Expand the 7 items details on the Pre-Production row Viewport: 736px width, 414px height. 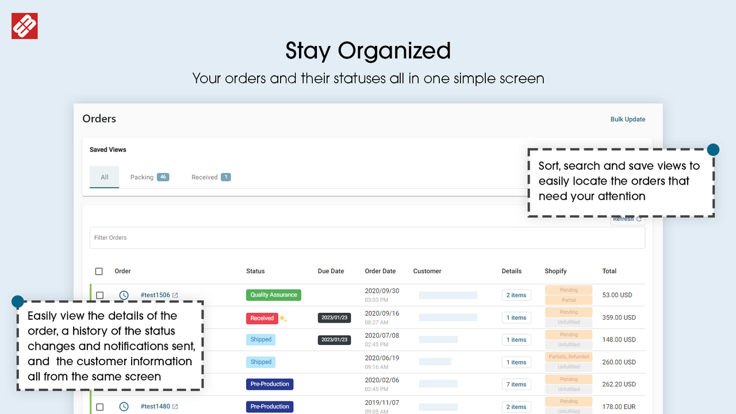(516, 384)
